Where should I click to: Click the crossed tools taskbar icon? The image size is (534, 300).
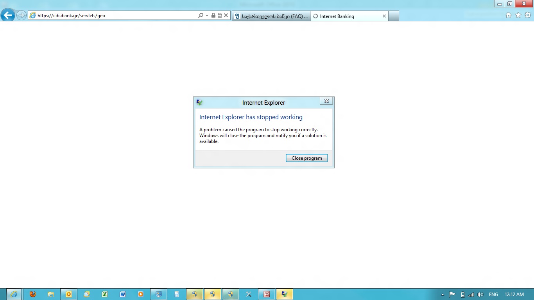coord(249,295)
